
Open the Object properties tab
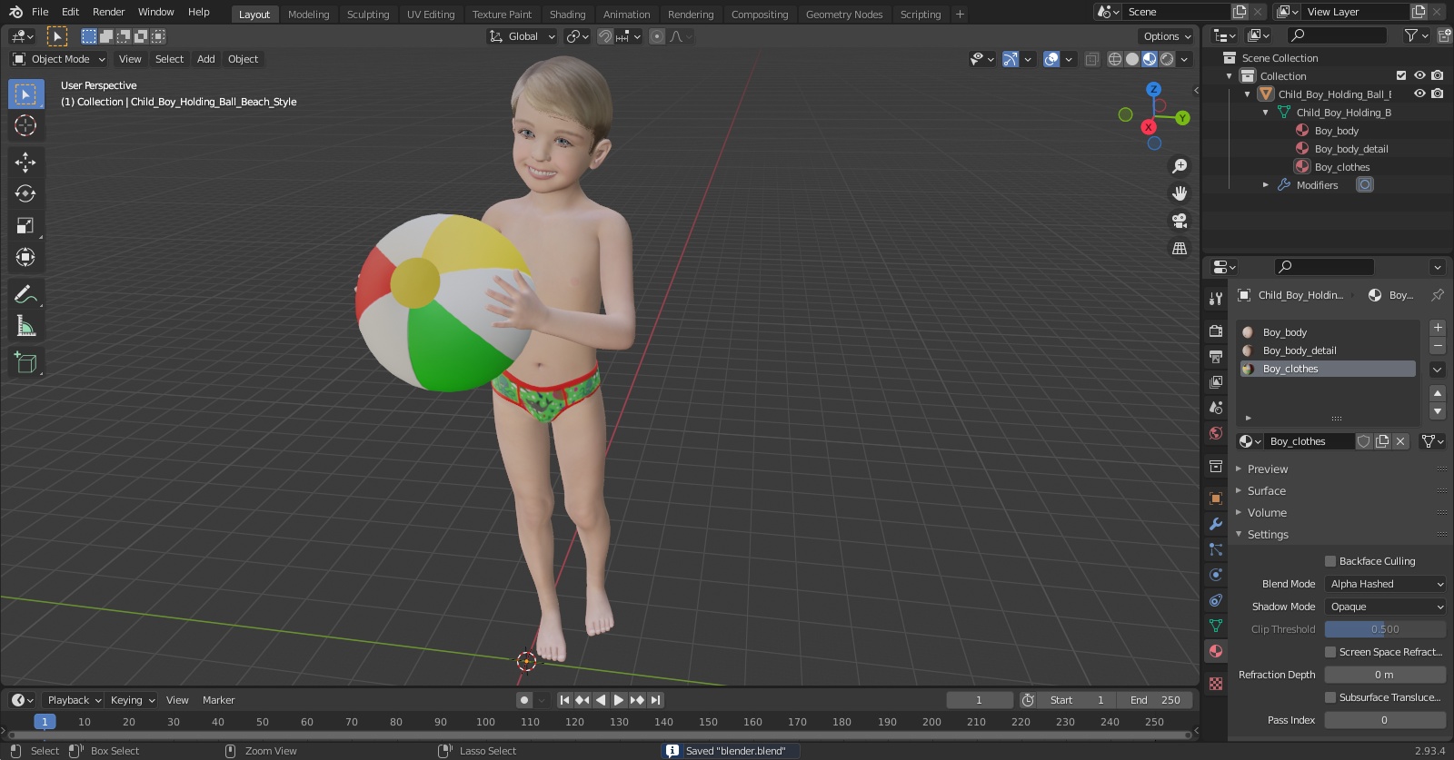pyautogui.click(x=1216, y=498)
